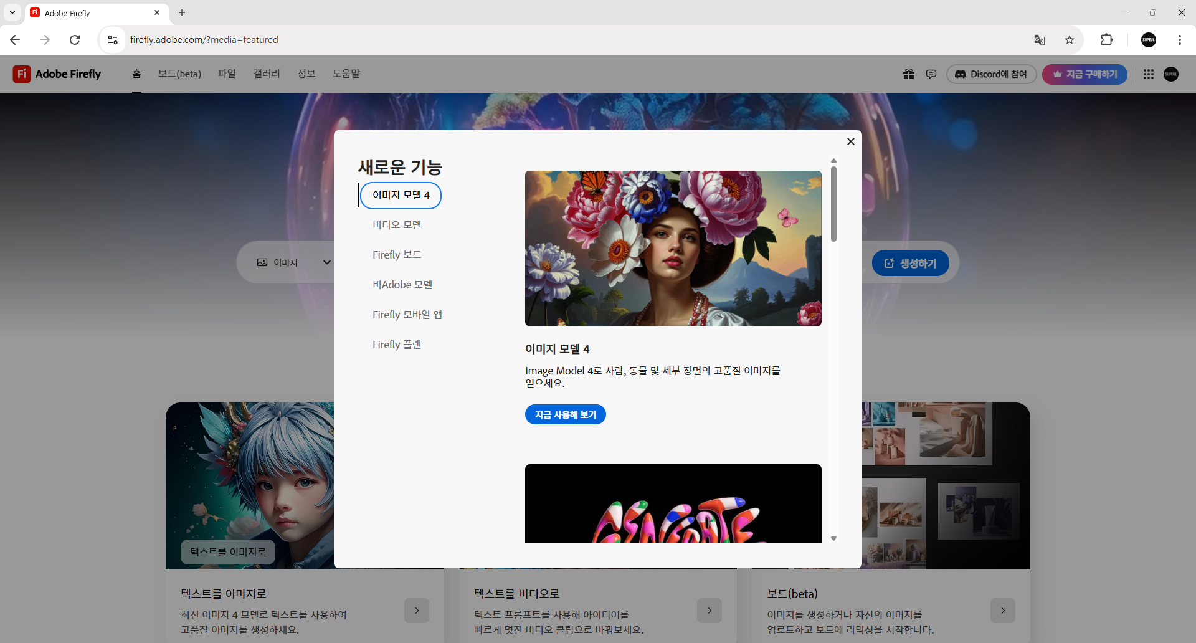Click the dialog scrollbar thumb

(x=833, y=204)
